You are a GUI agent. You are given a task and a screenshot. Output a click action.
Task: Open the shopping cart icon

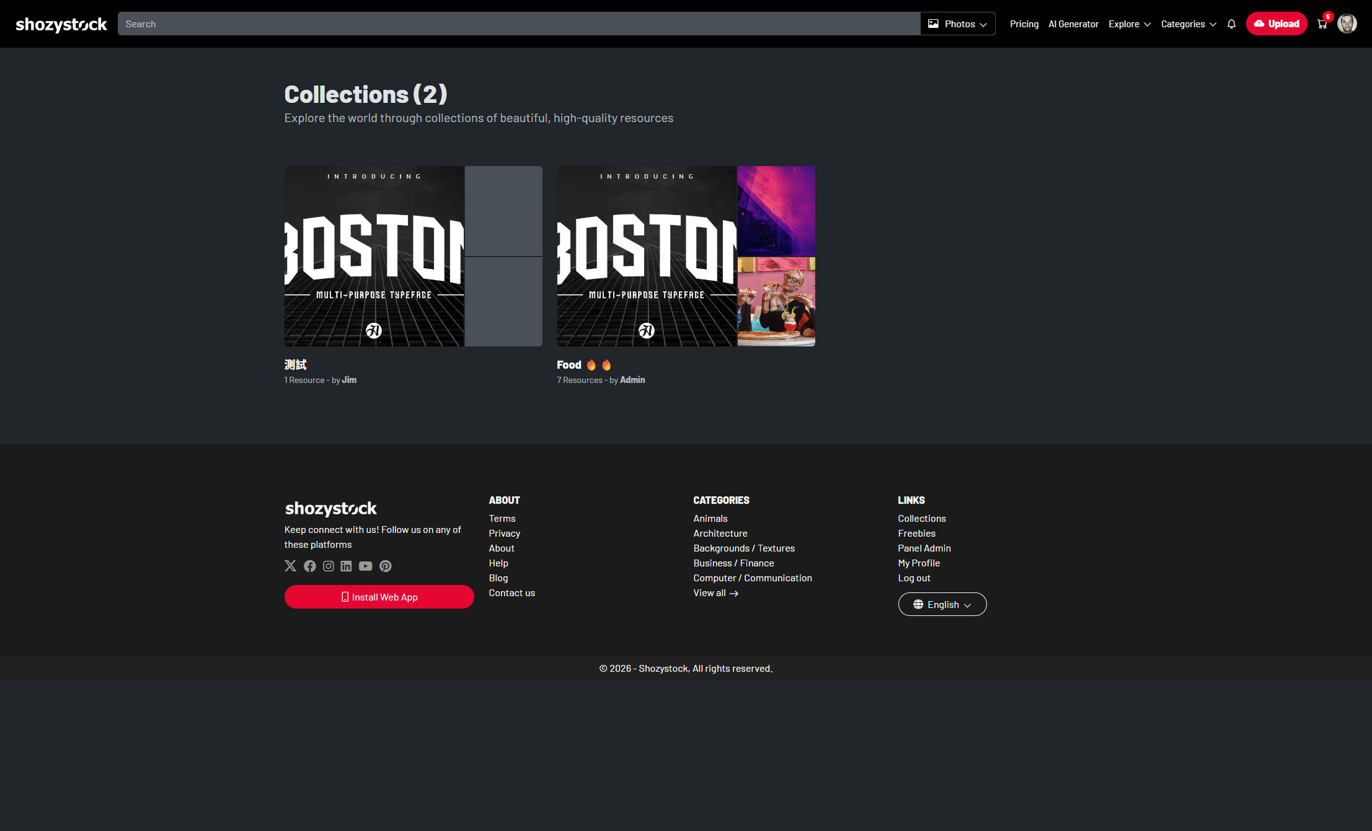(1322, 24)
